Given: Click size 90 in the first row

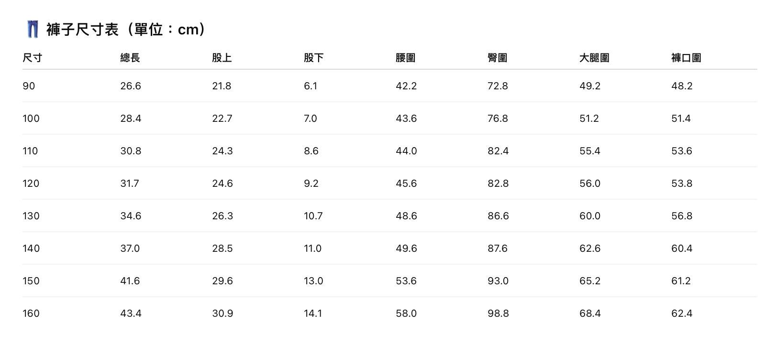Looking at the screenshot, I should [29, 86].
